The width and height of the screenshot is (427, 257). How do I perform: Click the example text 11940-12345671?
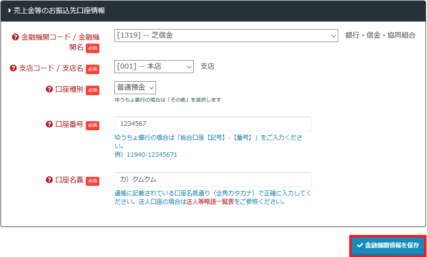click(x=152, y=155)
